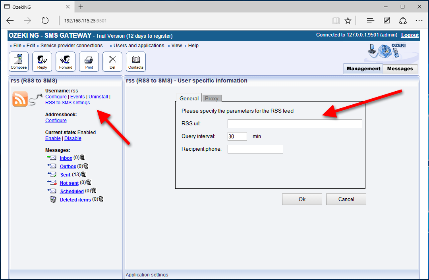This screenshot has height=280, width=429.
Task: Open RSS to SMS settings link
Action: (x=68, y=103)
